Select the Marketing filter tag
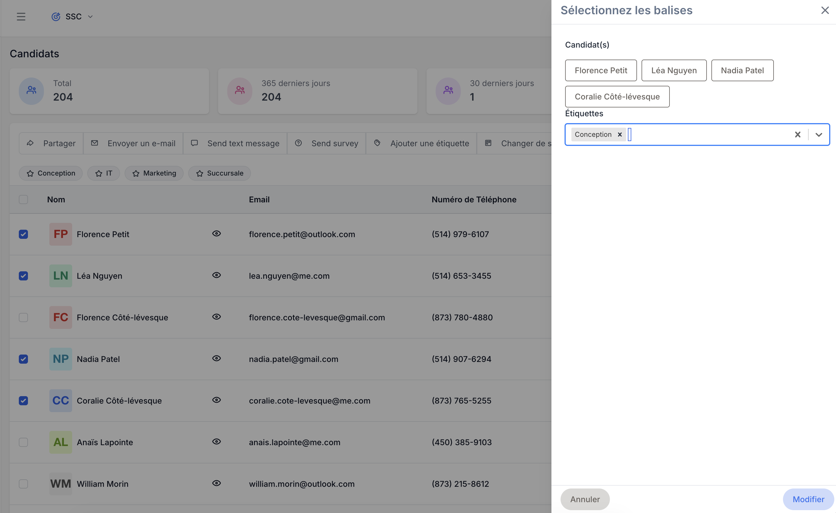 click(x=154, y=173)
